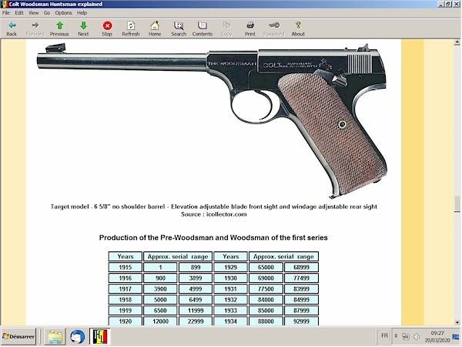Select the year cell 1931
This screenshot has height=347, width=462.
click(x=230, y=289)
